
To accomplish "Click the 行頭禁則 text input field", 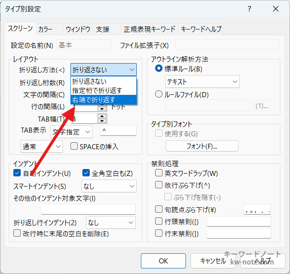I will (238, 222).
